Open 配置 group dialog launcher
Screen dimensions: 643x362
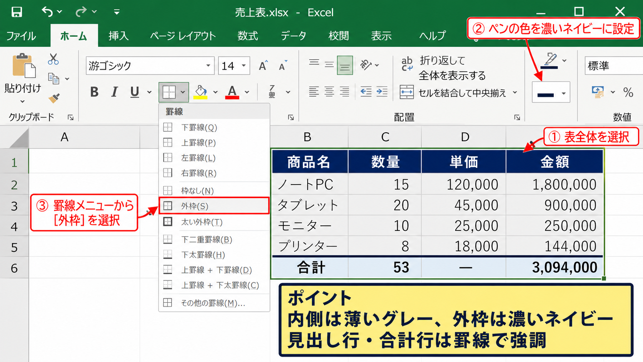point(517,117)
